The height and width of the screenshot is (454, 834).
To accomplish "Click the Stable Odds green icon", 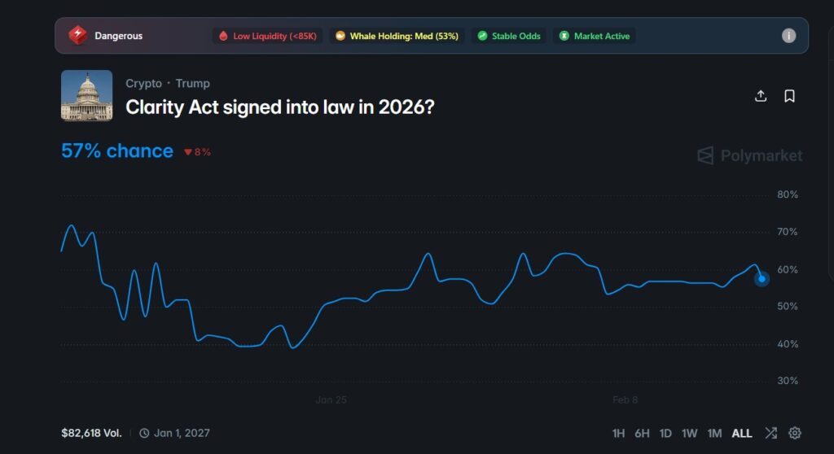I will [482, 36].
